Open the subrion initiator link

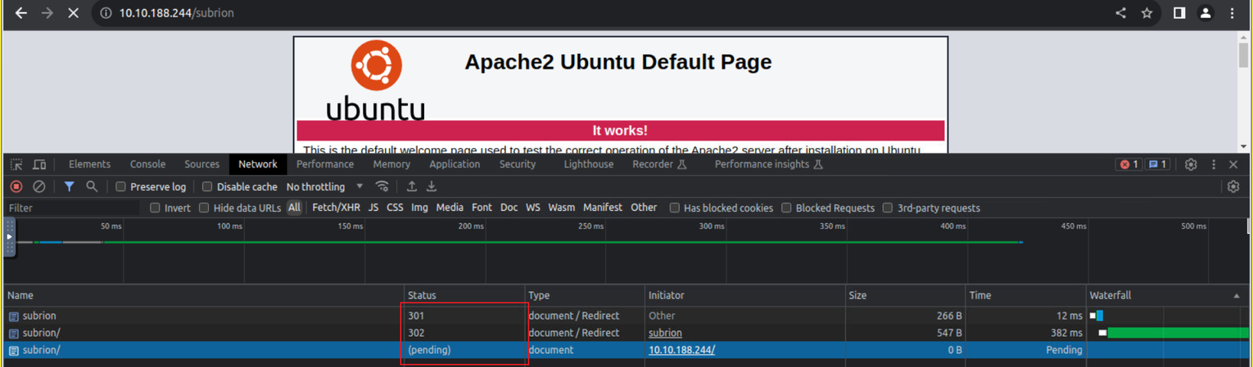coord(665,333)
